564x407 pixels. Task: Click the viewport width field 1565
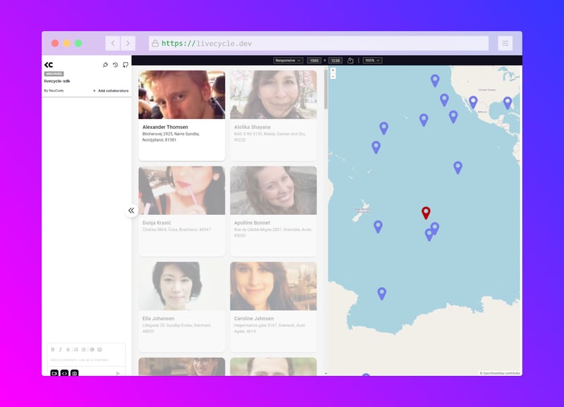(x=314, y=61)
